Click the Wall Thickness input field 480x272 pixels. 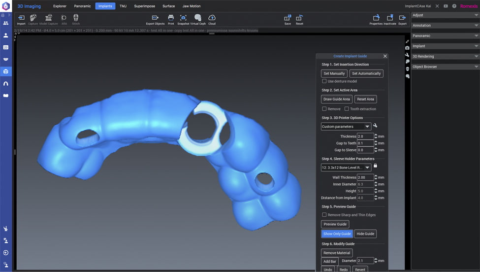point(365,177)
